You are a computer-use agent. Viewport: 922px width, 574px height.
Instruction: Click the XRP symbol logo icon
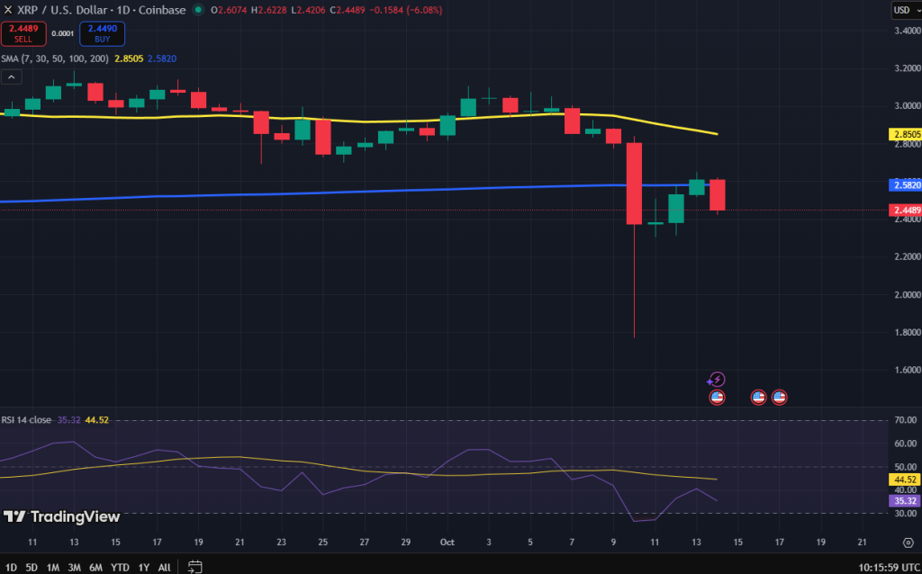(8, 10)
